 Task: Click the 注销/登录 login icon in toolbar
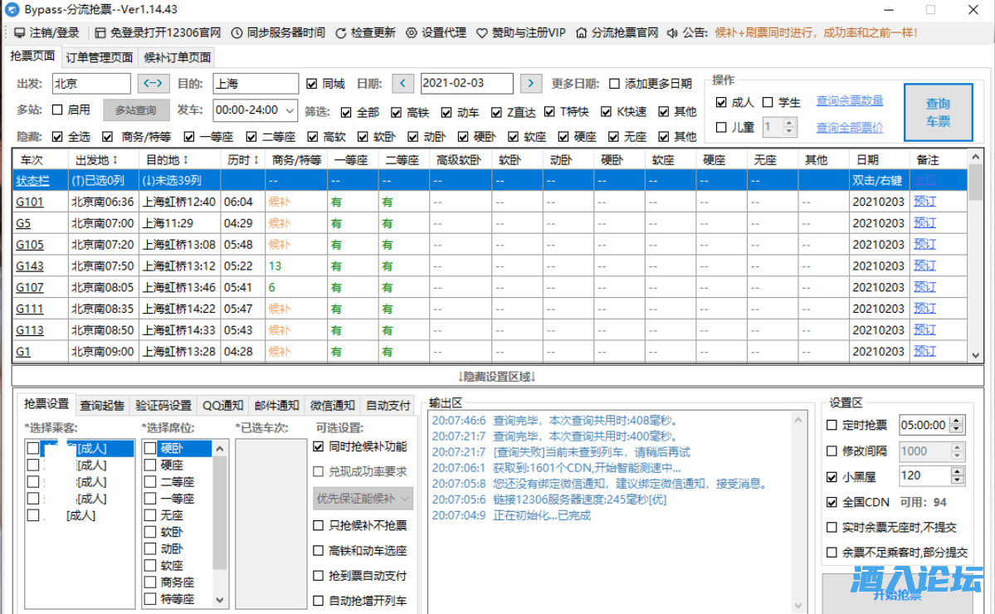tap(20, 33)
